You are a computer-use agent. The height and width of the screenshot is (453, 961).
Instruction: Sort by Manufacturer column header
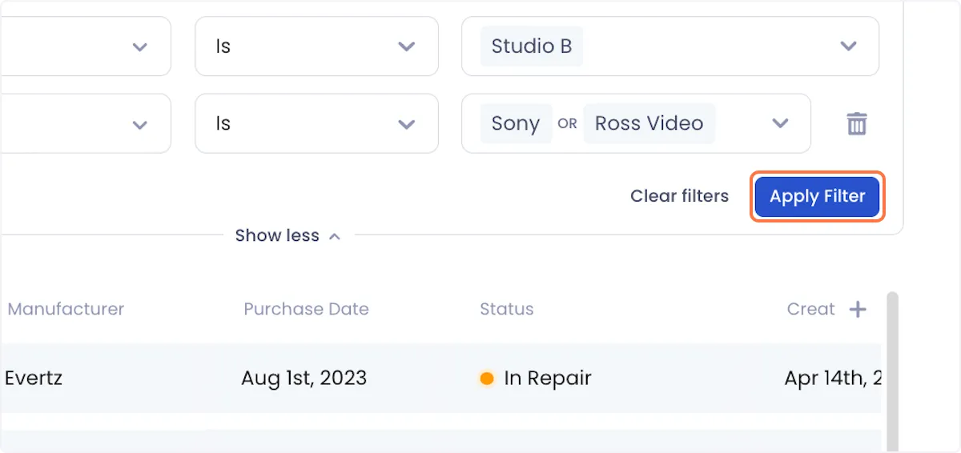pyautogui.click(x=66, y=309)
